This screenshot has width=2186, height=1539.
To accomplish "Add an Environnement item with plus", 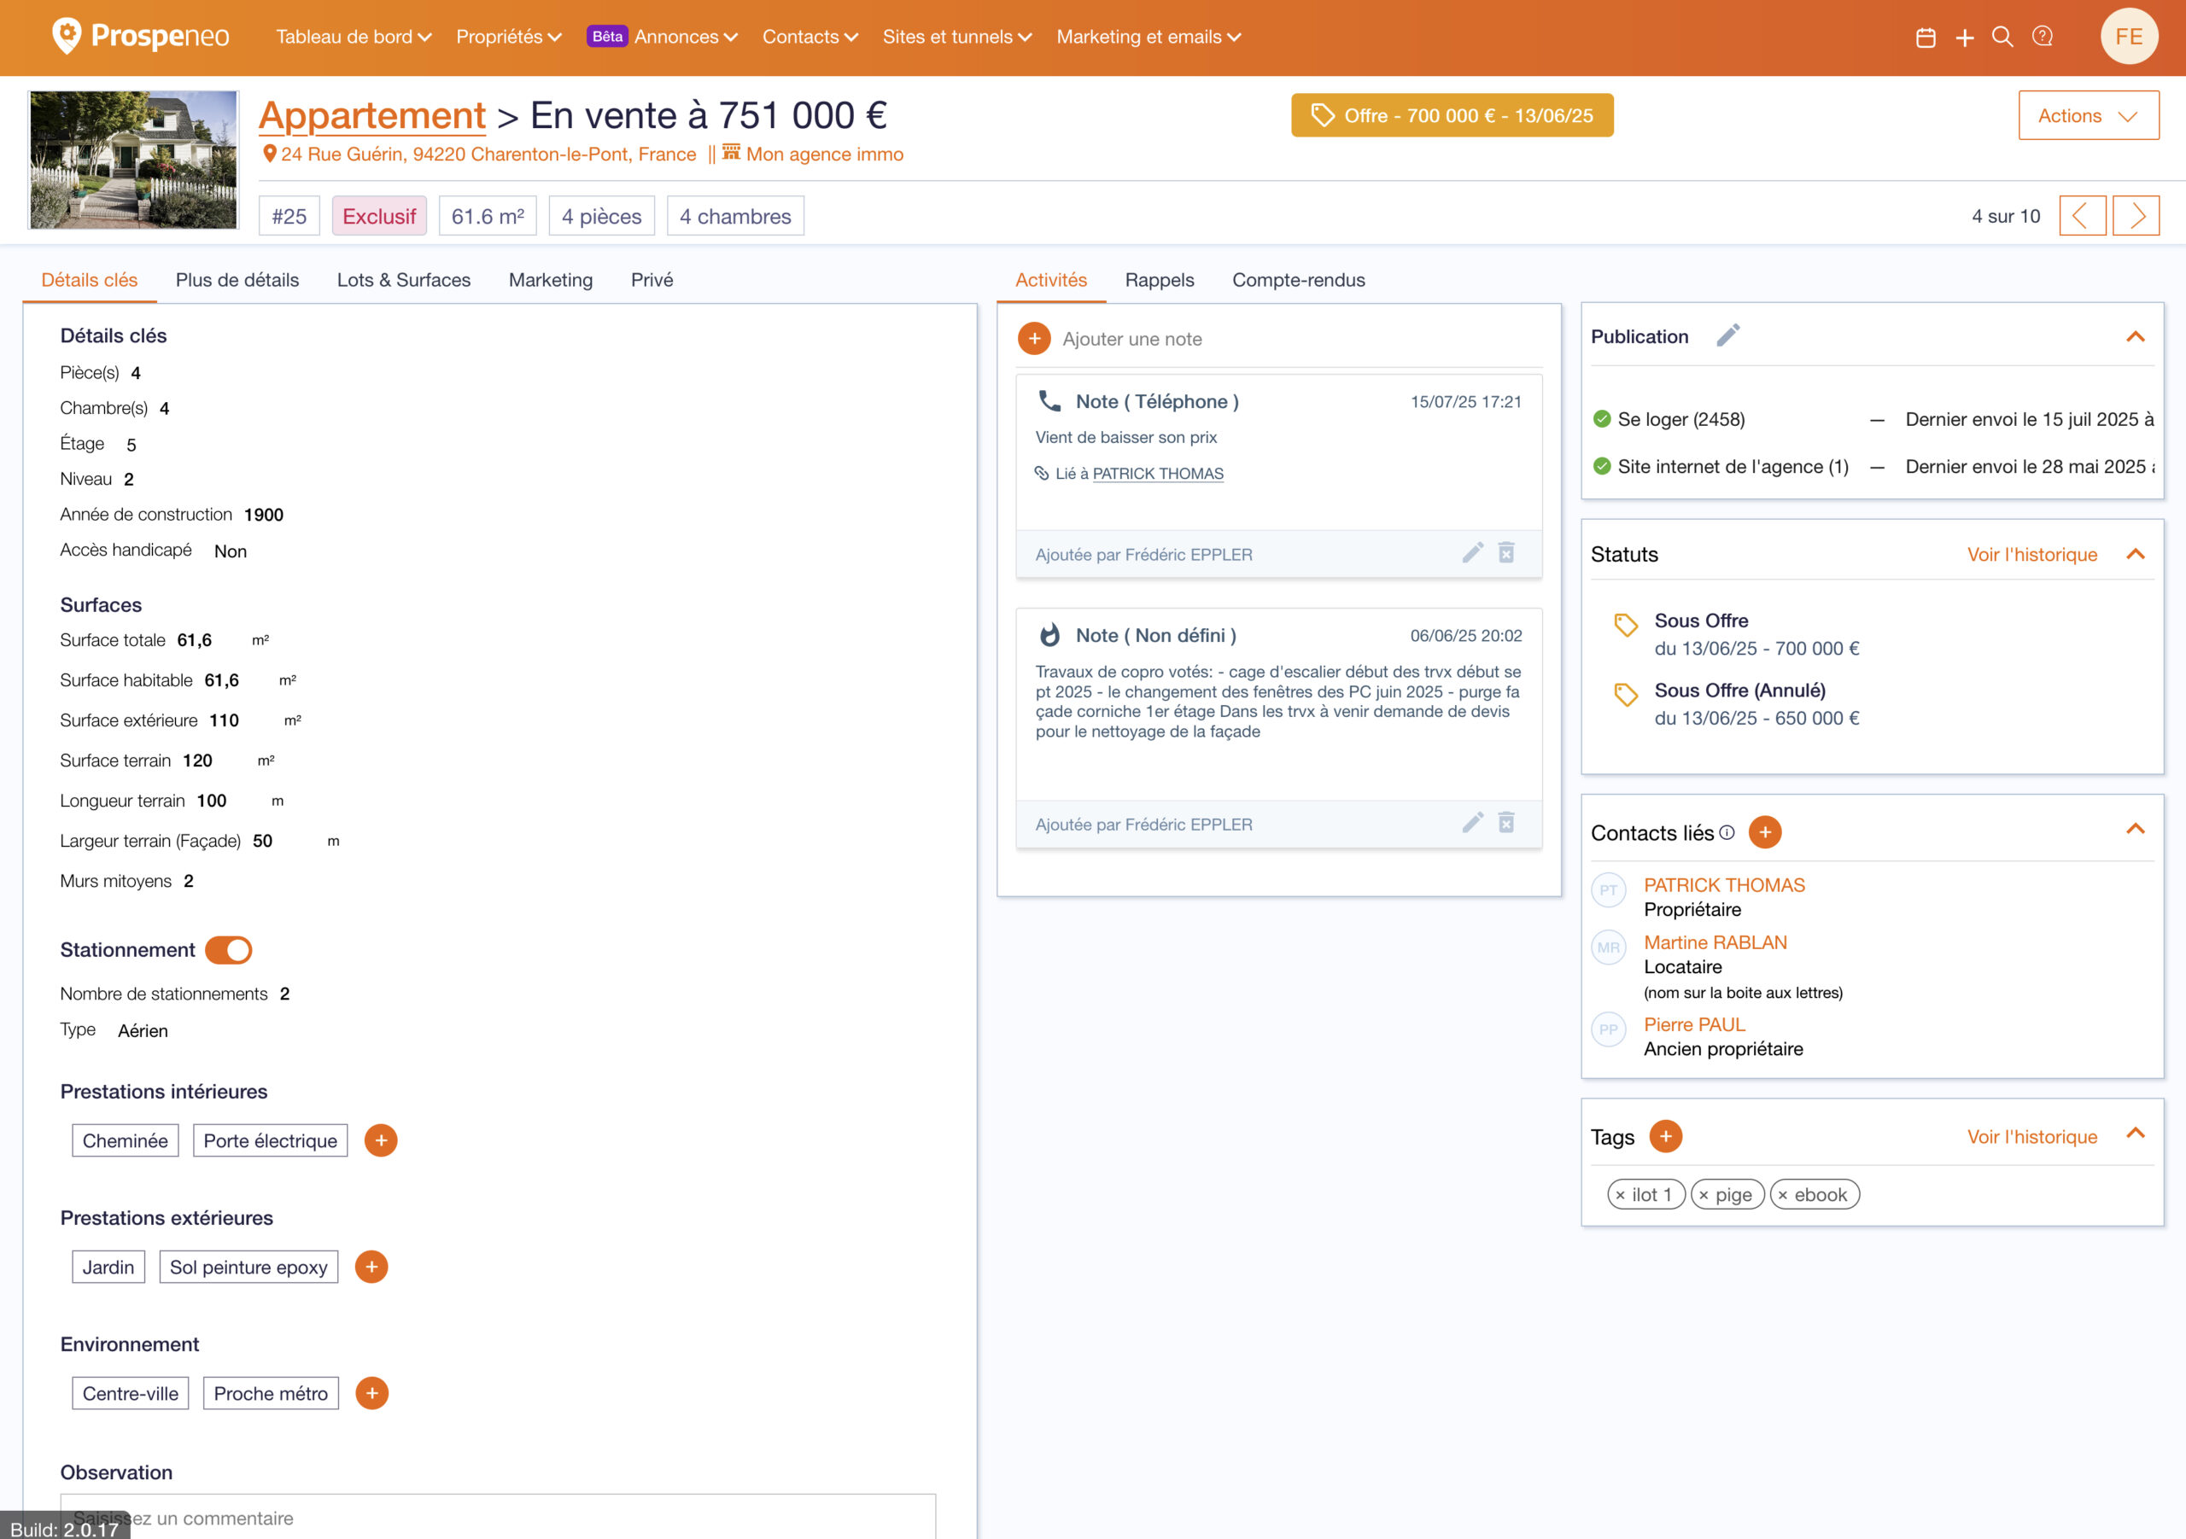I will [x=371, y=1393].
